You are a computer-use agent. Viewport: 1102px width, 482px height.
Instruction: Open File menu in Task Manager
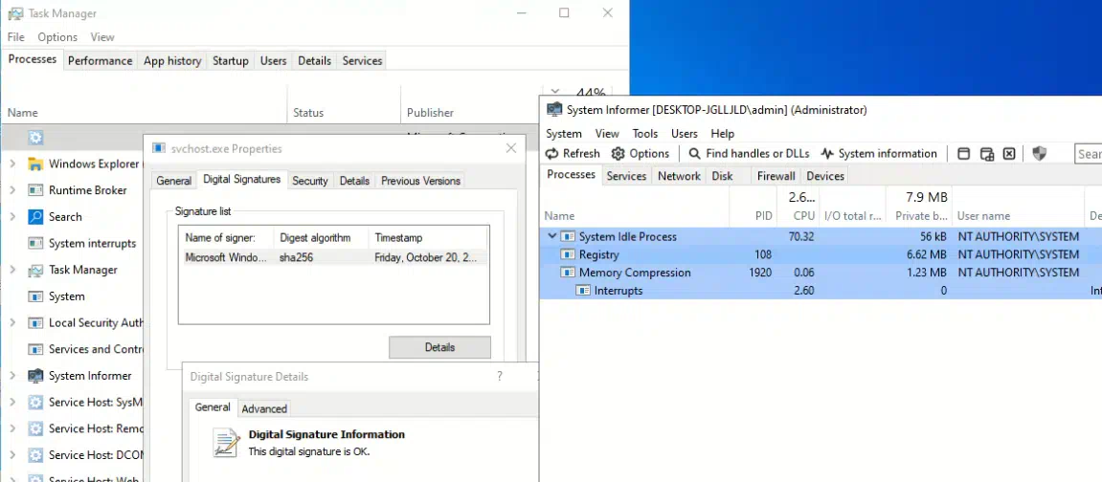point(15,37)
